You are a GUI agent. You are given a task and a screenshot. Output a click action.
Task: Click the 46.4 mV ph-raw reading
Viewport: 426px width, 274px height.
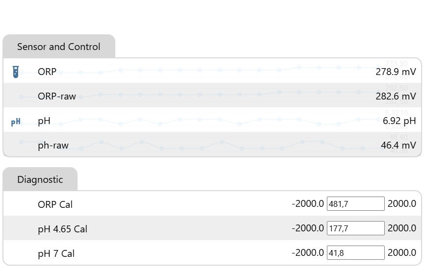tap(399, 146)
